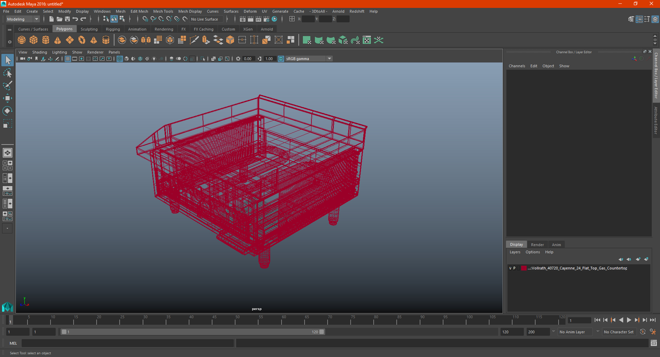Click the No Live Surface field
Screen dimensions: 660x357
[207, 19]
